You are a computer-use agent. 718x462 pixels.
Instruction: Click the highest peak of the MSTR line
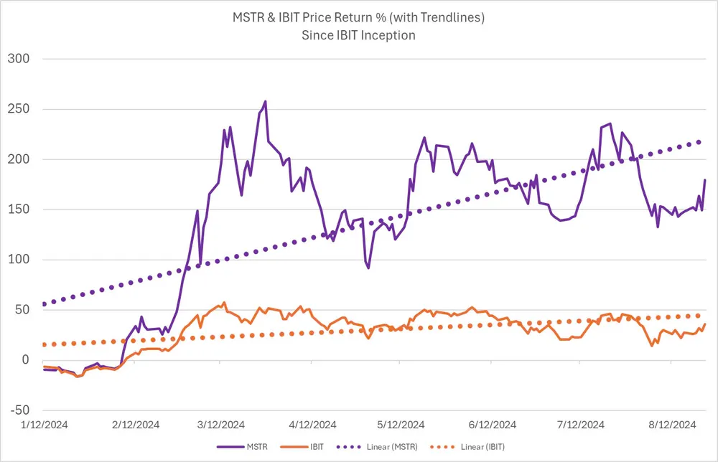click(265, 101)
